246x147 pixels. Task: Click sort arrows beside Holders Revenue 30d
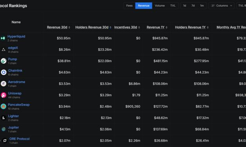tap(111, 27)
